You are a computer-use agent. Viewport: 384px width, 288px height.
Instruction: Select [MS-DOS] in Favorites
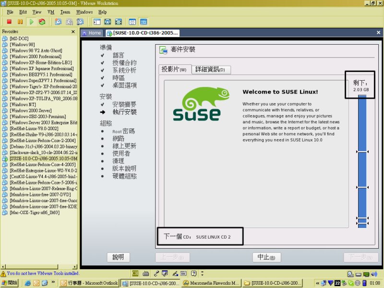click(19, 39)
